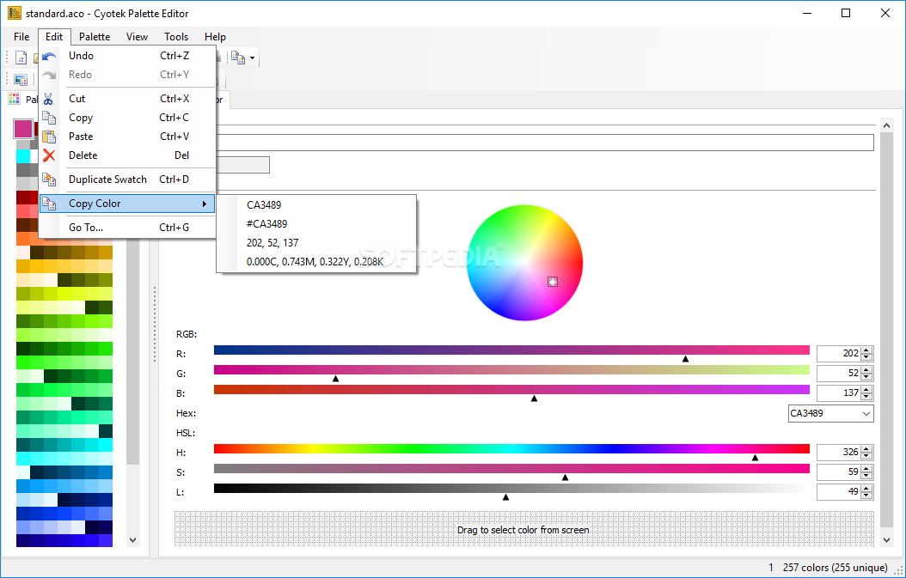Copy the CMYK value 0.000C, 0.743M, 0.322Y, 0.208K
906x578 pixels.
coord(316,262)
